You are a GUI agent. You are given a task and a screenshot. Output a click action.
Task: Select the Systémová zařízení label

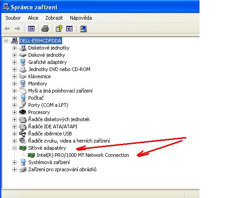[49, 162]
